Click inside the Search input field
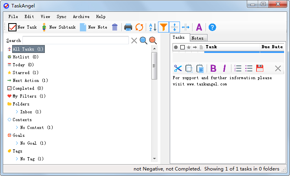The width and height of the screenshot is (290, 176). click(x=75, y=40)
